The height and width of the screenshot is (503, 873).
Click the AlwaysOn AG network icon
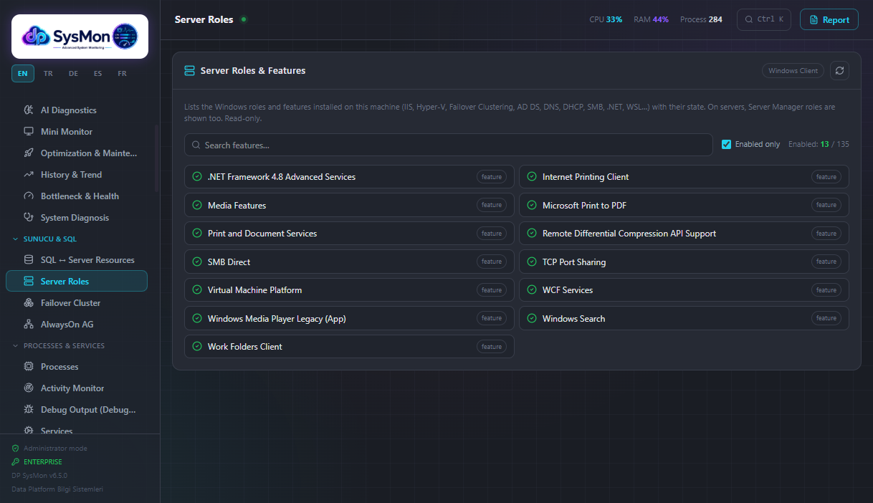29,325
